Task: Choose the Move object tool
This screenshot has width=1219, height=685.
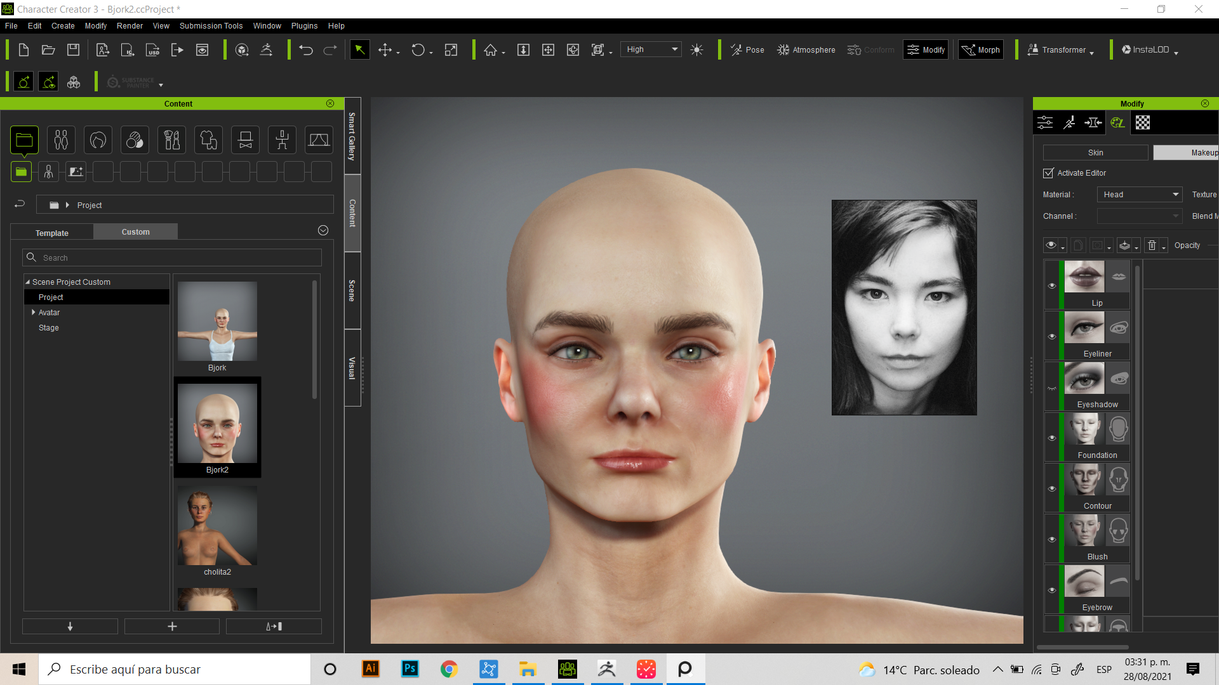Action: 385,50
